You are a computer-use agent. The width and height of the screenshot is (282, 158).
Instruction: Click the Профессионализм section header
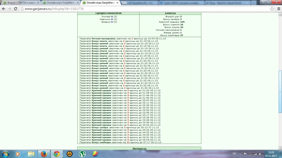coord(109,13)
